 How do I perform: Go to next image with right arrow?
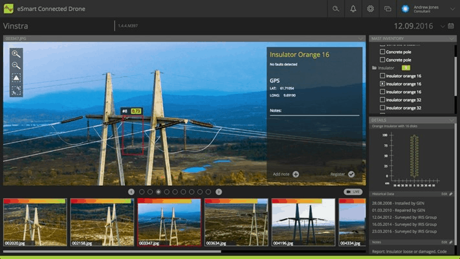click(219, 192)
